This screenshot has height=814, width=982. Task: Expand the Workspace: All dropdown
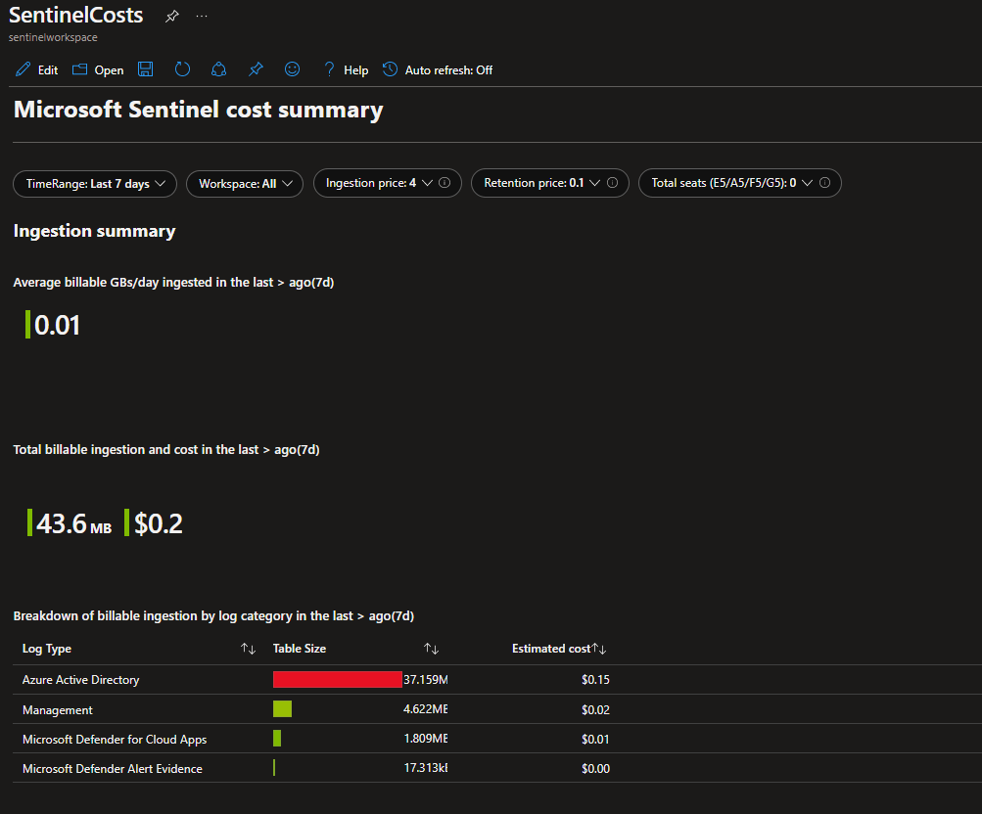[245, 184]
